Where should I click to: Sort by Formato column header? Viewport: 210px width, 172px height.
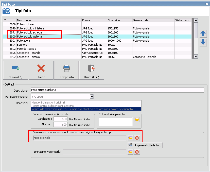click(94, 20)
